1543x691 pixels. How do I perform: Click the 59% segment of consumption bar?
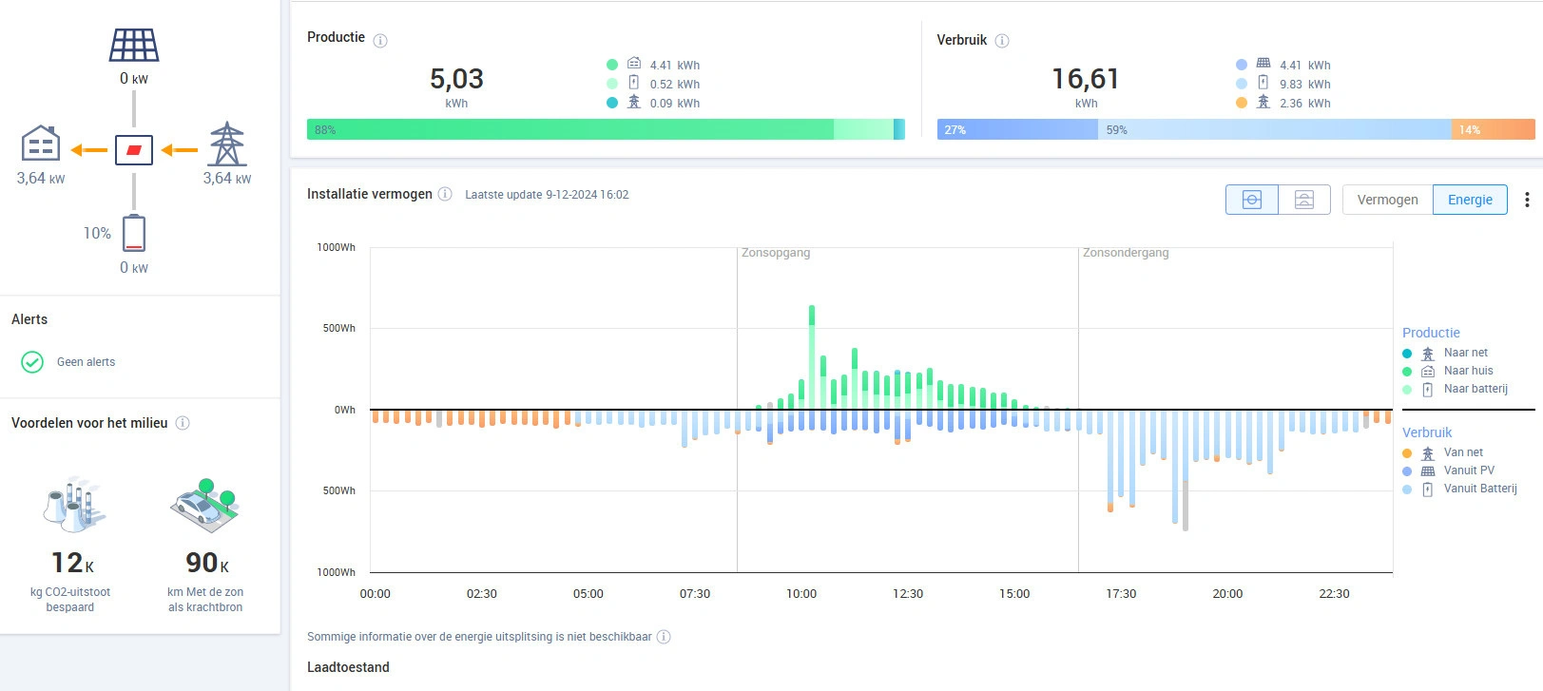pyautogui.click(x=1274, y=129)
